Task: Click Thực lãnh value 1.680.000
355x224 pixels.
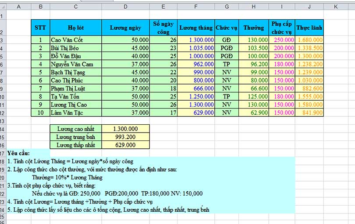Action: [309, 40]
